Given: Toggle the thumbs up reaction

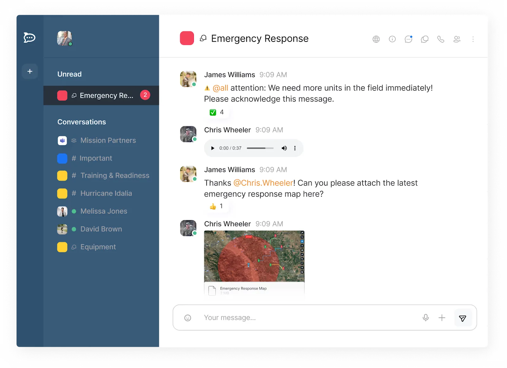Looking at the screenshot, I should (x=217, y=206).
